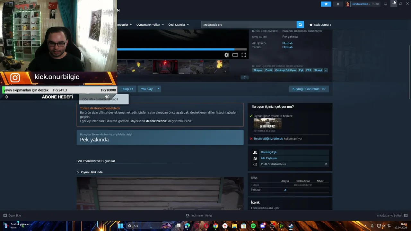Click the thumbnail strip next arrow
This screenshot has width=411, height=231.
tap(244, 77)
